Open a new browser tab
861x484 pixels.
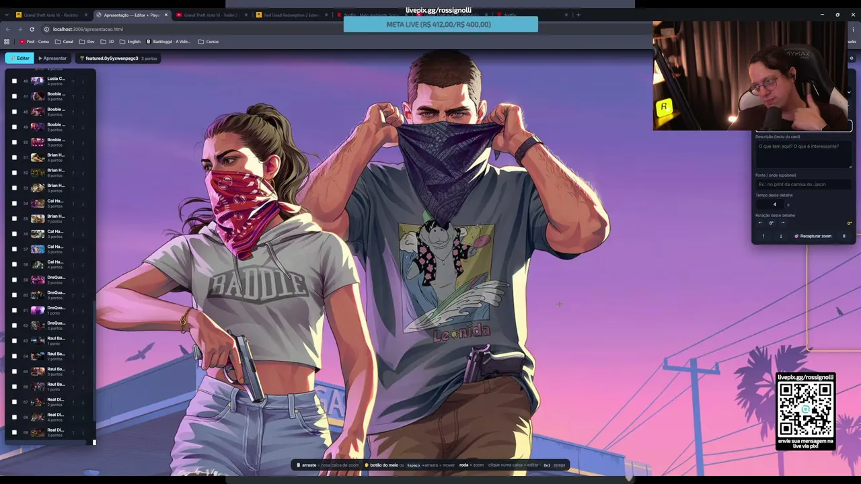(x=578, y=15)
